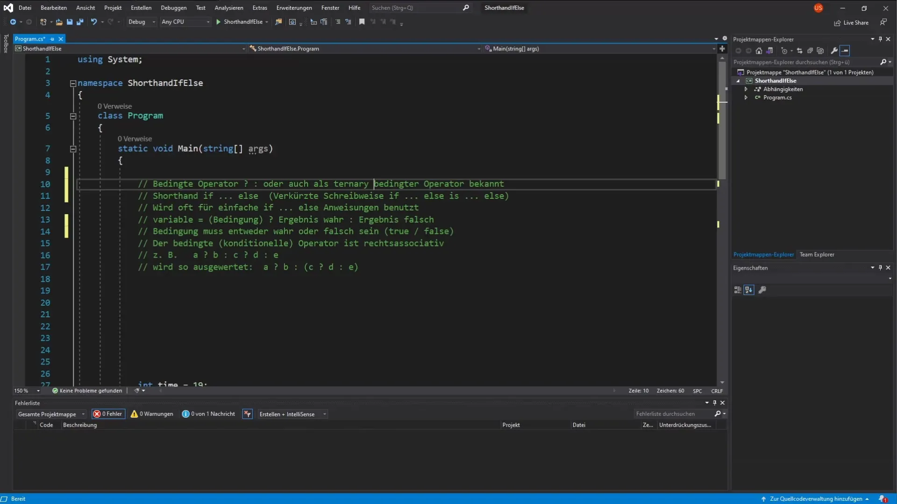
Task: Open pending changes filter clock icon
Action: pos(784,51)
